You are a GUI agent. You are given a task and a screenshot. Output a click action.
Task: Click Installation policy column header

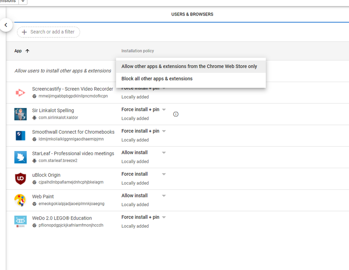point(138,51)
